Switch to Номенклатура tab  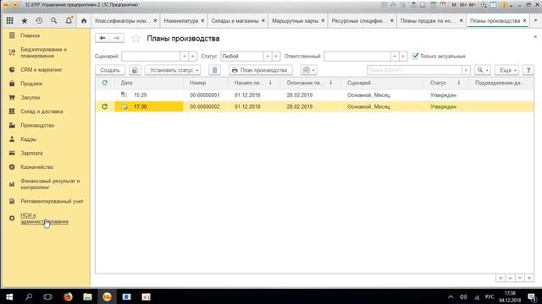click(180, 20)
